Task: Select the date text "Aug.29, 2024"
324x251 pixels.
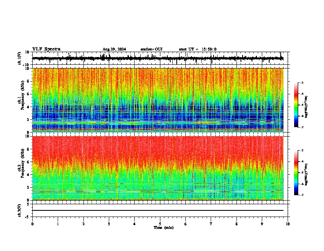Action: pyautogui.click(x=114, y=49)
